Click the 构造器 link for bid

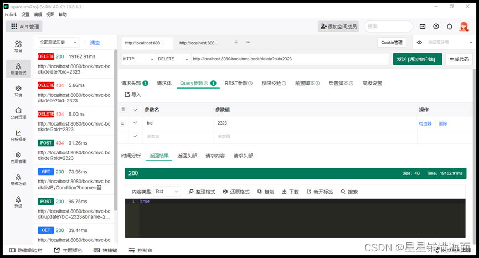click(x=425, y=123)
